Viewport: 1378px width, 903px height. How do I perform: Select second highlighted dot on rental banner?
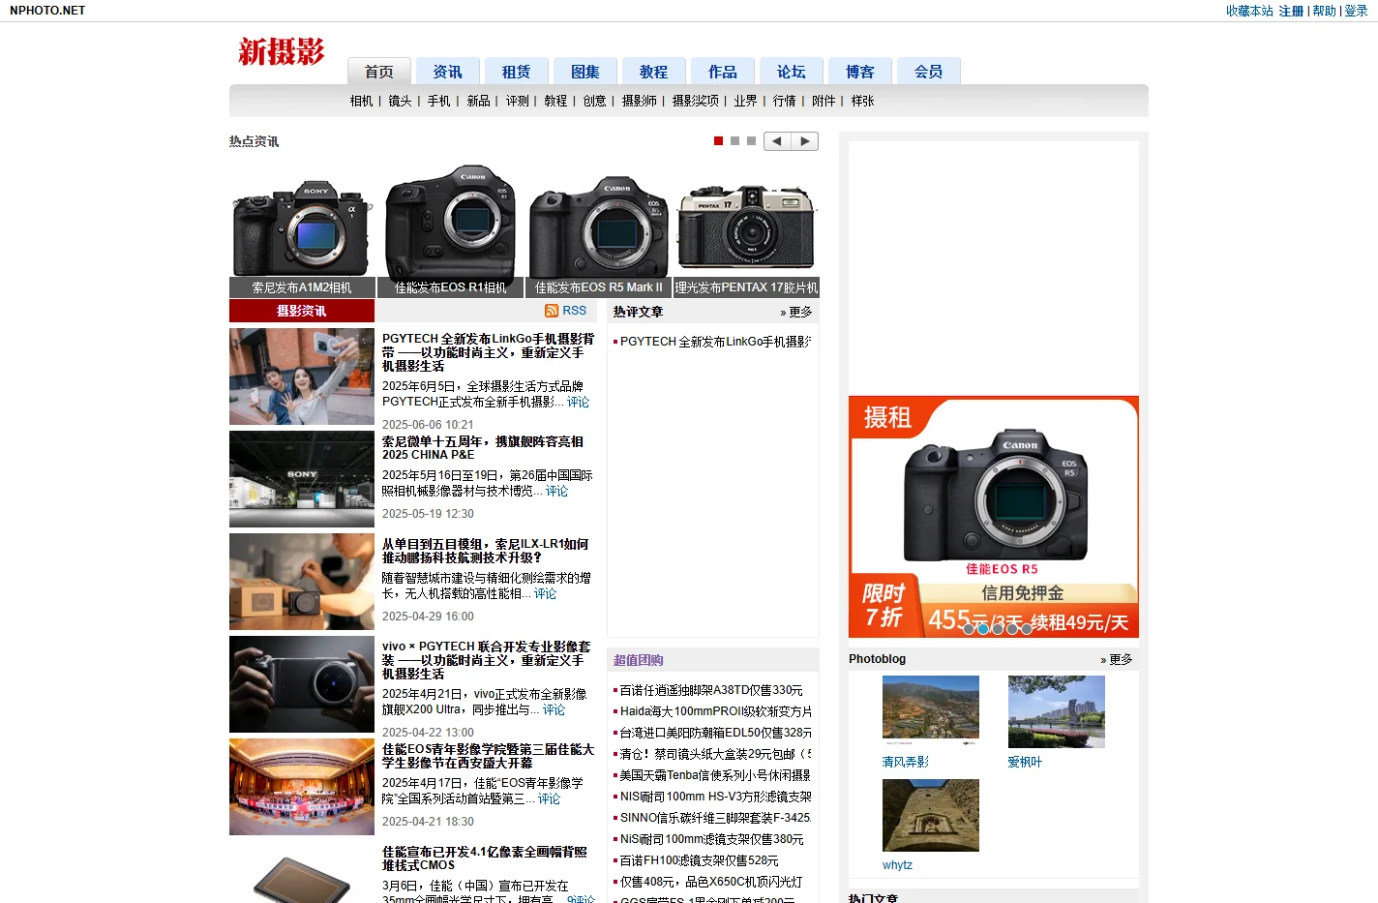tap(983, 628)
